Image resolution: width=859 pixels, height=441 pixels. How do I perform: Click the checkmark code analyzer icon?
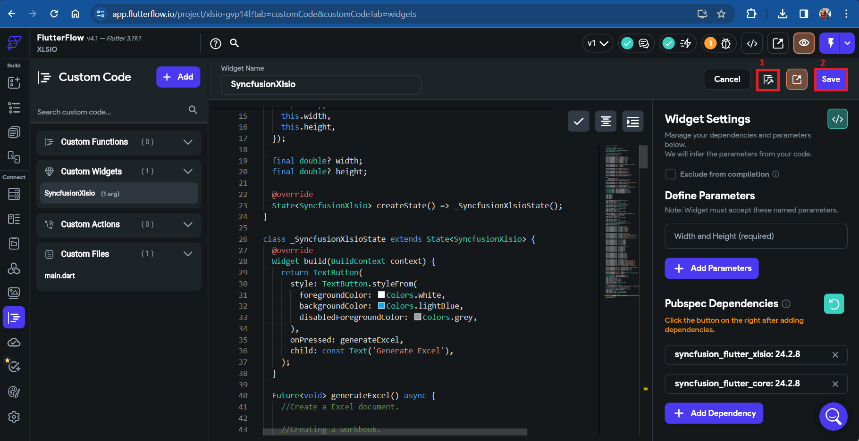[x=579, y=122]
